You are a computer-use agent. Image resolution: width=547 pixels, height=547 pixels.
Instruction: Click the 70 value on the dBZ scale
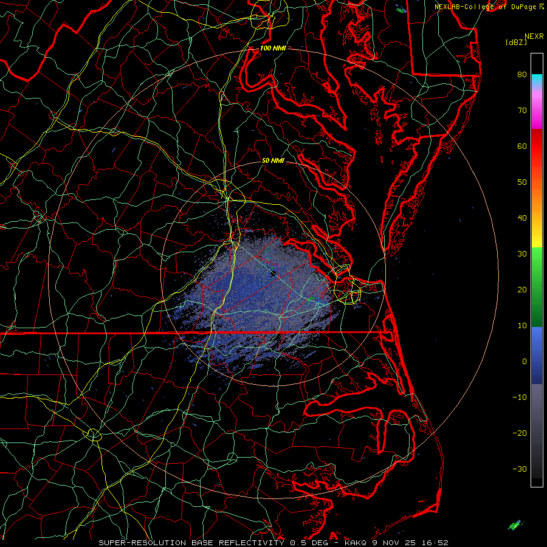[x=522, y=111]
